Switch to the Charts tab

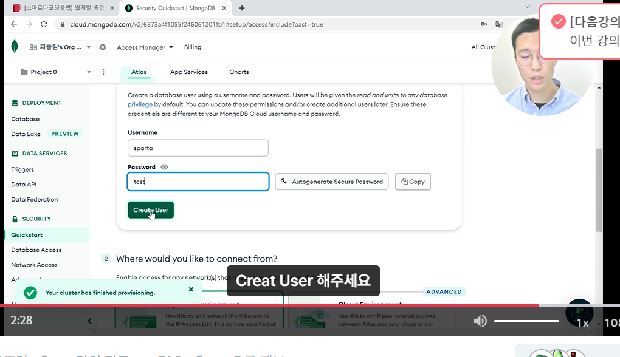tap(239, 72)
